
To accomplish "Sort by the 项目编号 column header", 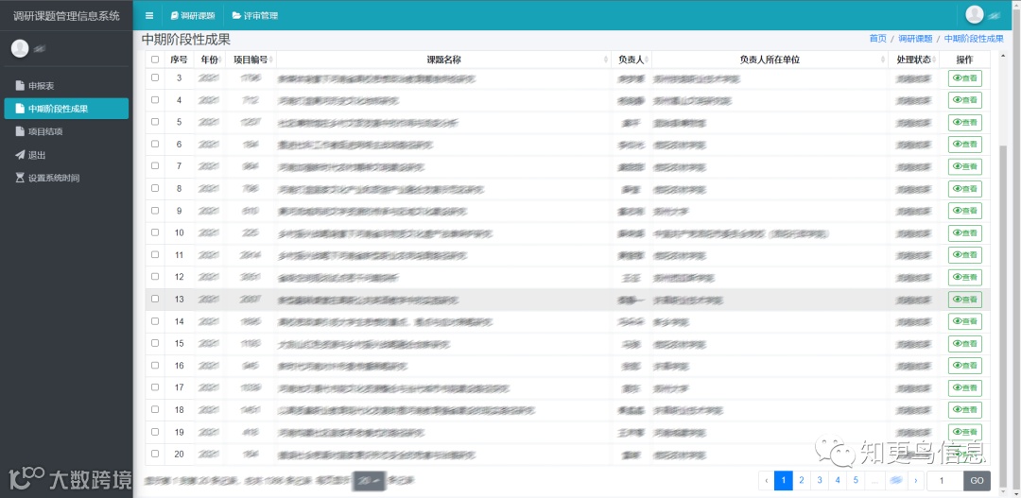I will coord(251,60).
